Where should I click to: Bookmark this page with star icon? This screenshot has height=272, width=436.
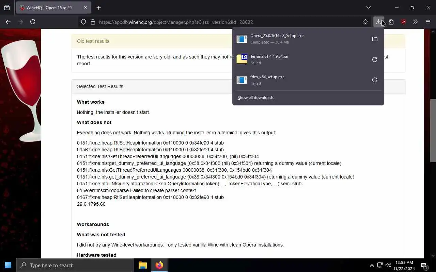365,22
